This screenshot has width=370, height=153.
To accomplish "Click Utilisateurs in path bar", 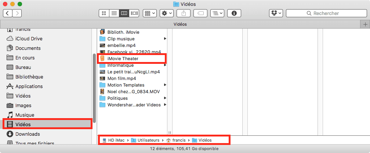I will tap(145, 140).
